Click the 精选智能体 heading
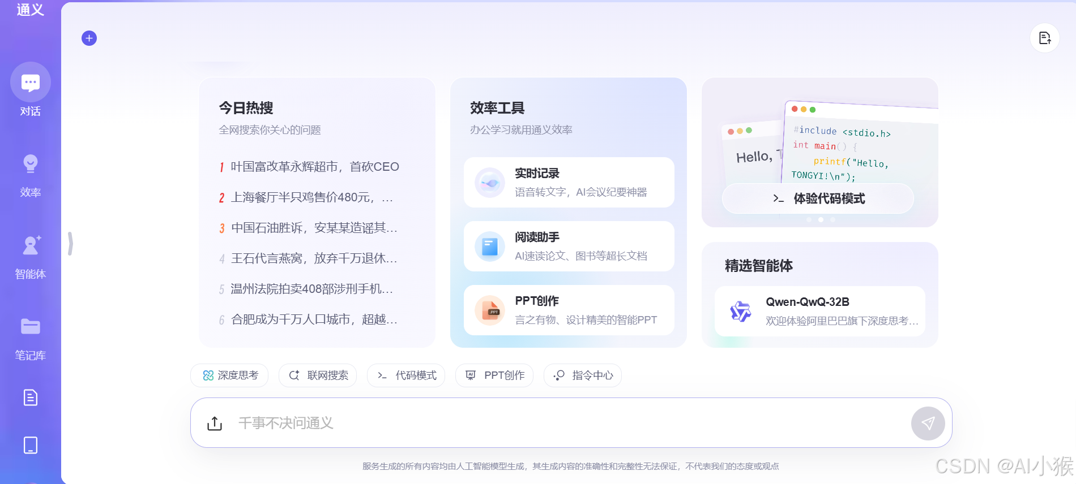The height and width of the screenshot is (484, 1076). 759,266
